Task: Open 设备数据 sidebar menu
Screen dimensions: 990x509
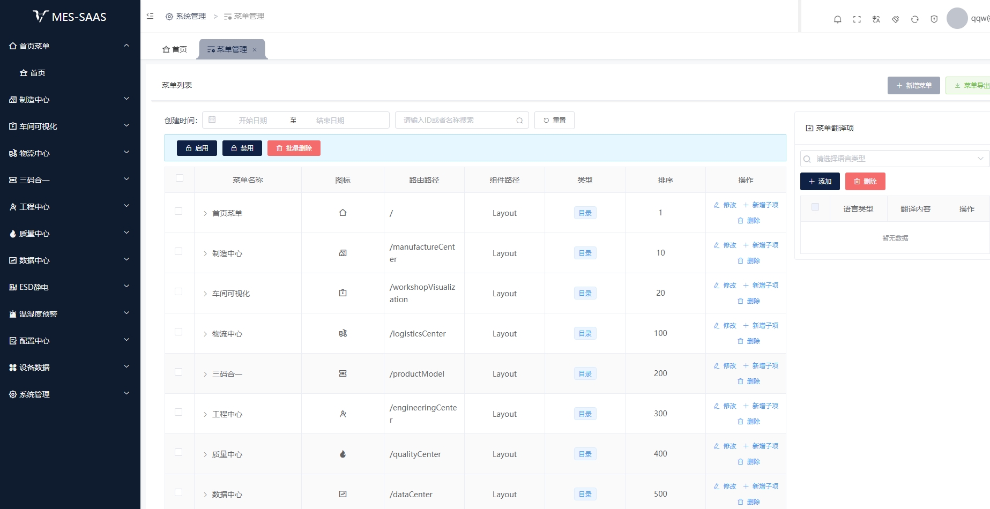Action: (x=70, y=368)
